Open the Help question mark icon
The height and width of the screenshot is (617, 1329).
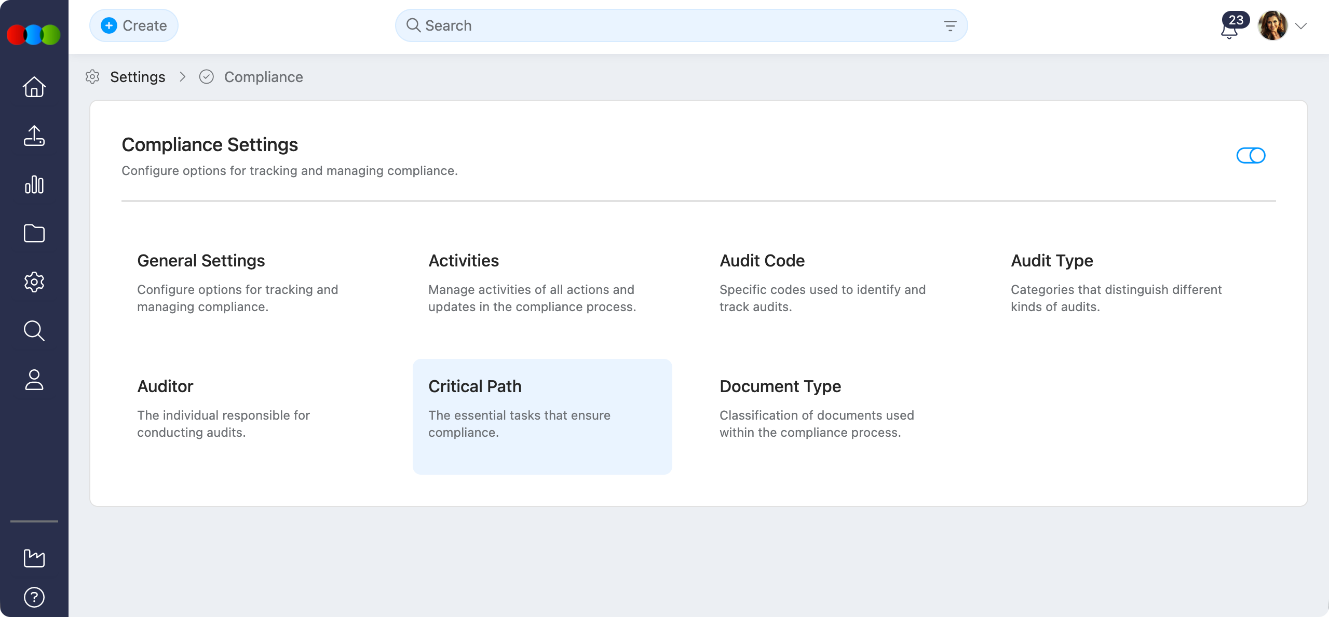[33, 596]
